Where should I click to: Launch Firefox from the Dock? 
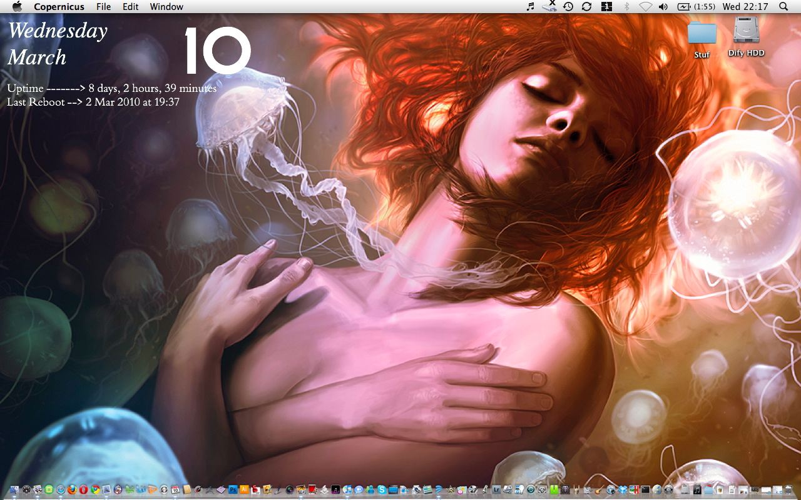tap(72, 489)
